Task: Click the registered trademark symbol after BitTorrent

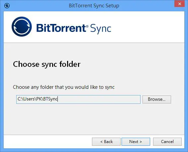Action: pos(87,26)
